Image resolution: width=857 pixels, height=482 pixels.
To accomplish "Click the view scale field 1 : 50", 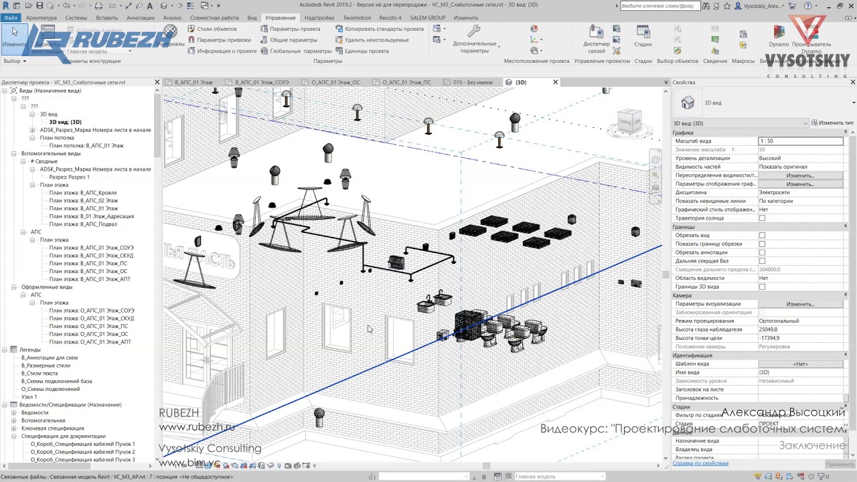I will [x=800, y=141].
